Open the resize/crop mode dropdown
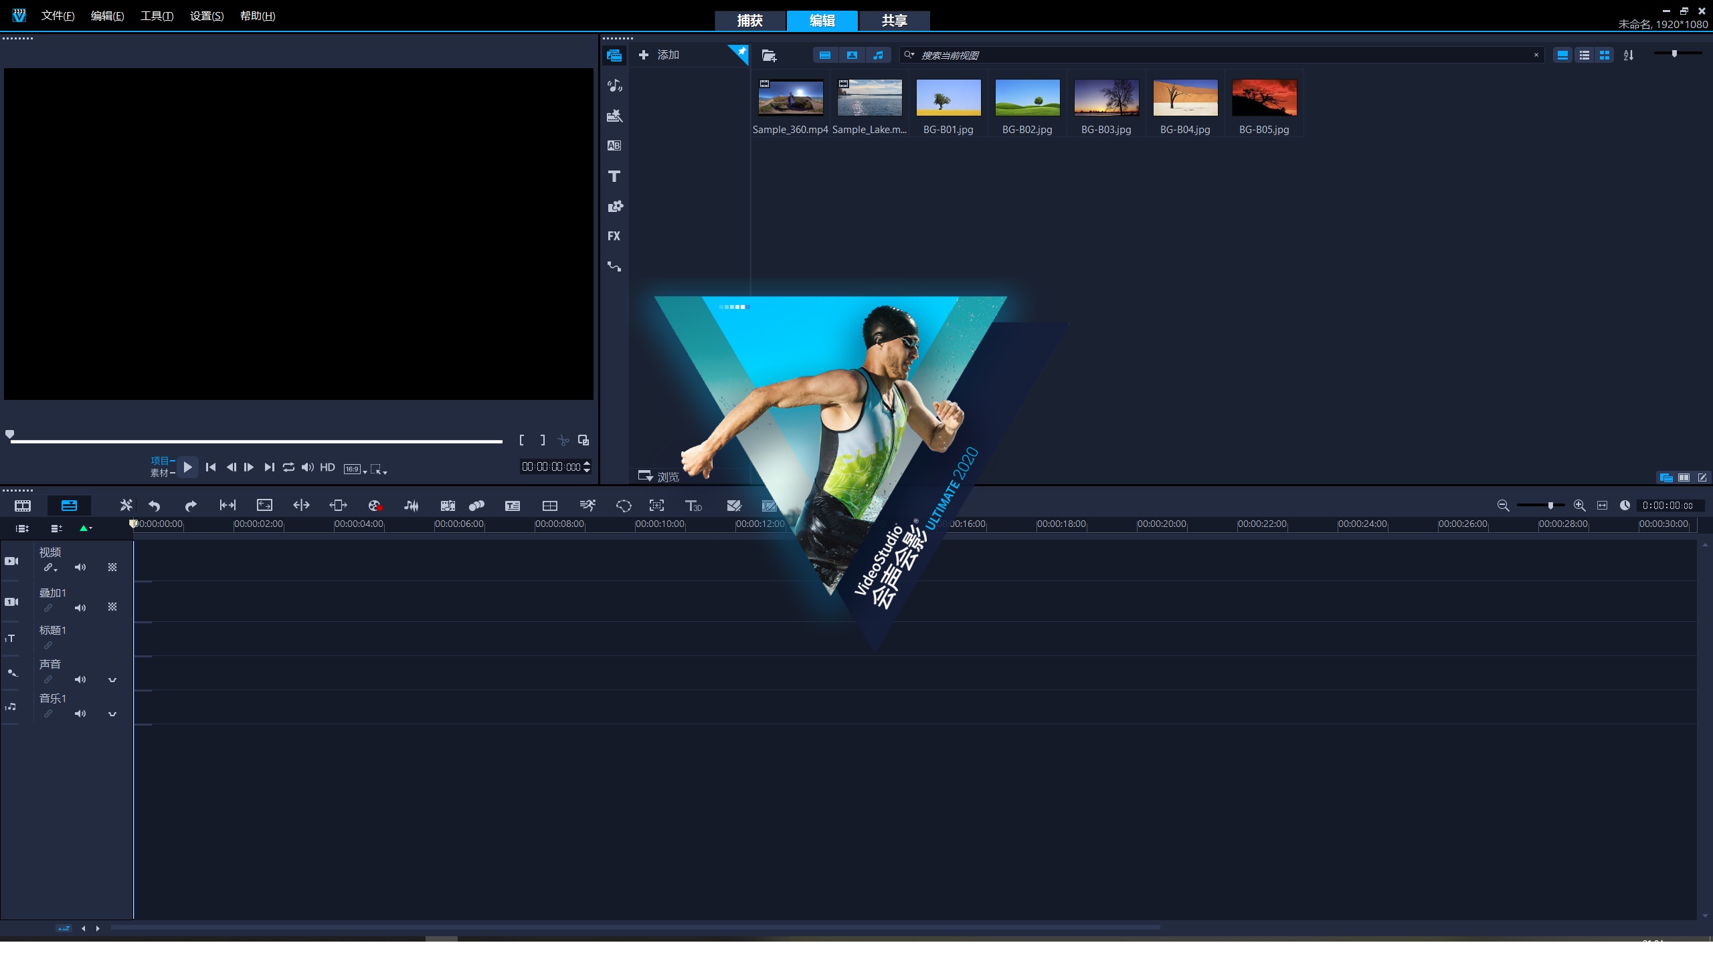This screenshot has height=963, width=1713. (379, 469)
